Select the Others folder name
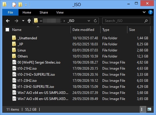This screenshot has height=115, width=156. pyautogui.click(x=23, y=56)
